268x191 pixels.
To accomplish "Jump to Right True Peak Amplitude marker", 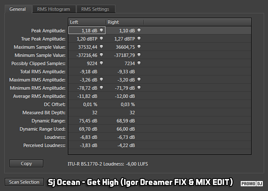I will pos(139,38).
